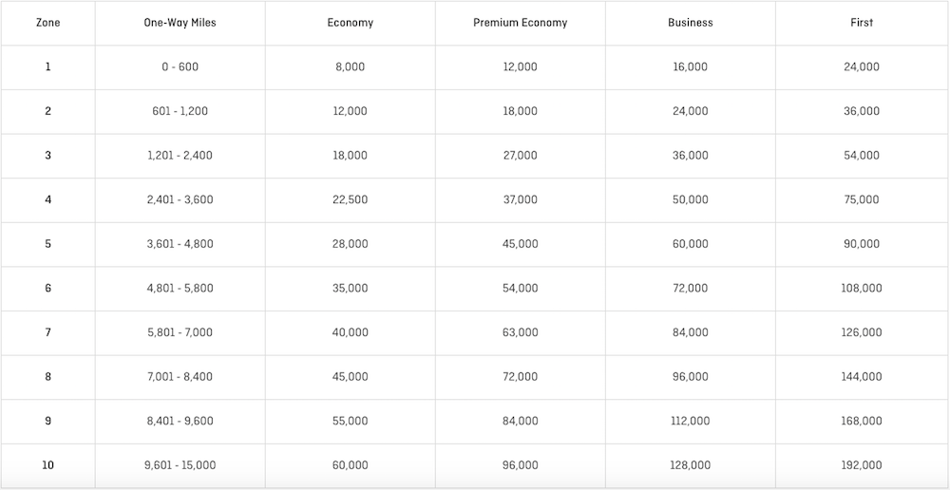Click the 192,000 first class cell

point(862,465)
